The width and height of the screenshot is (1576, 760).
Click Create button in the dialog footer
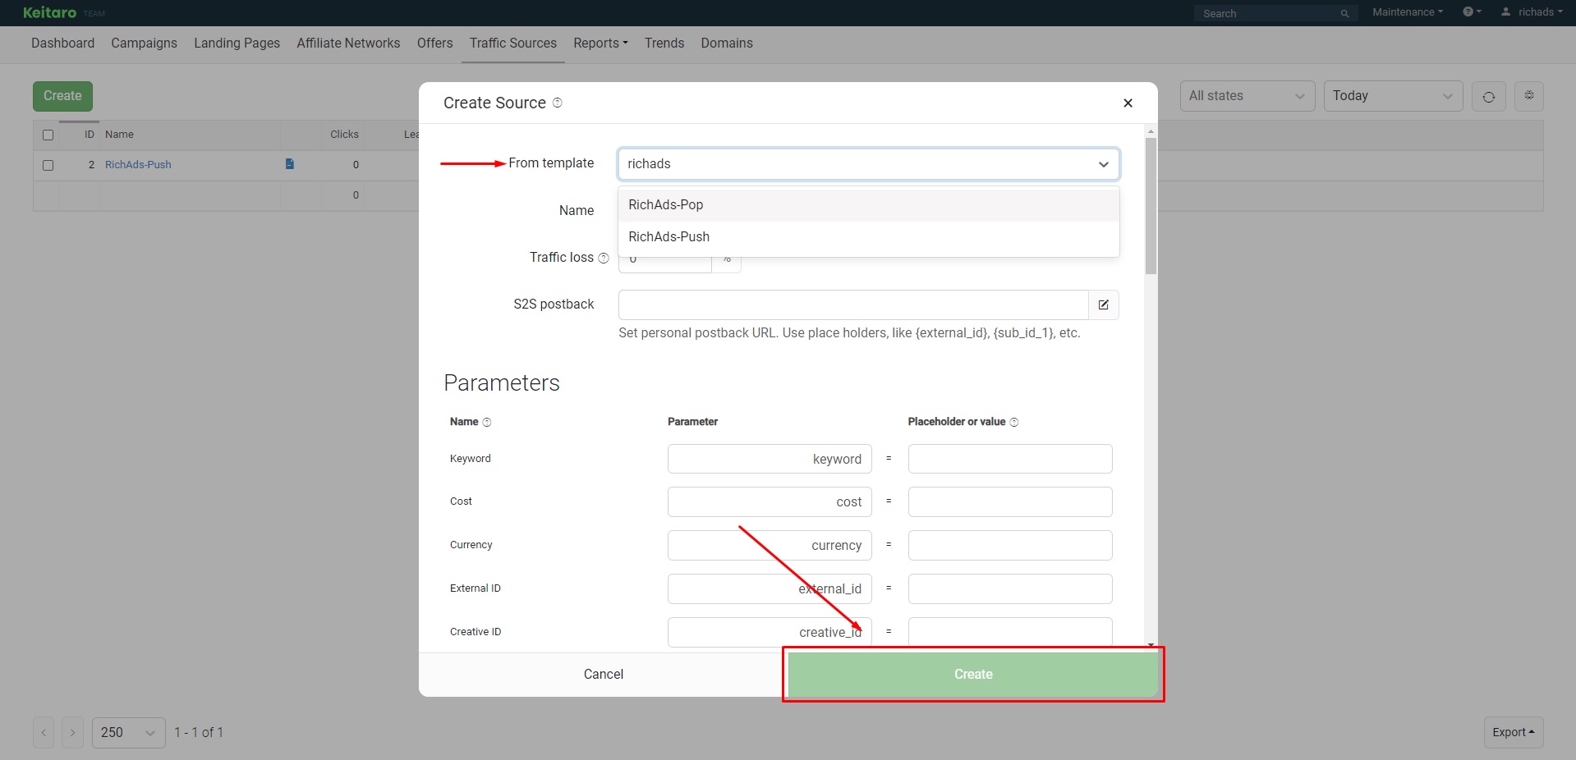coord(973,675)
